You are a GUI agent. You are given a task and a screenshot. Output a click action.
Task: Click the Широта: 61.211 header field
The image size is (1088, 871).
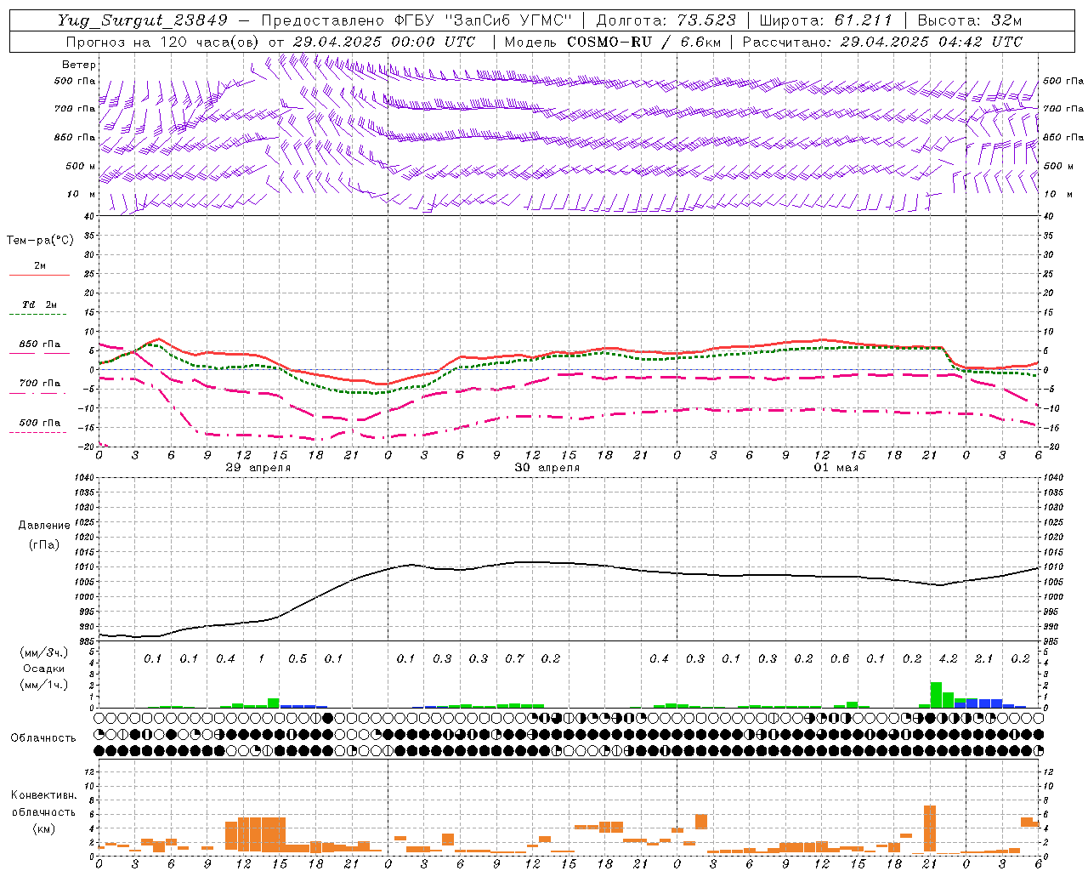(x=825, y=20)
